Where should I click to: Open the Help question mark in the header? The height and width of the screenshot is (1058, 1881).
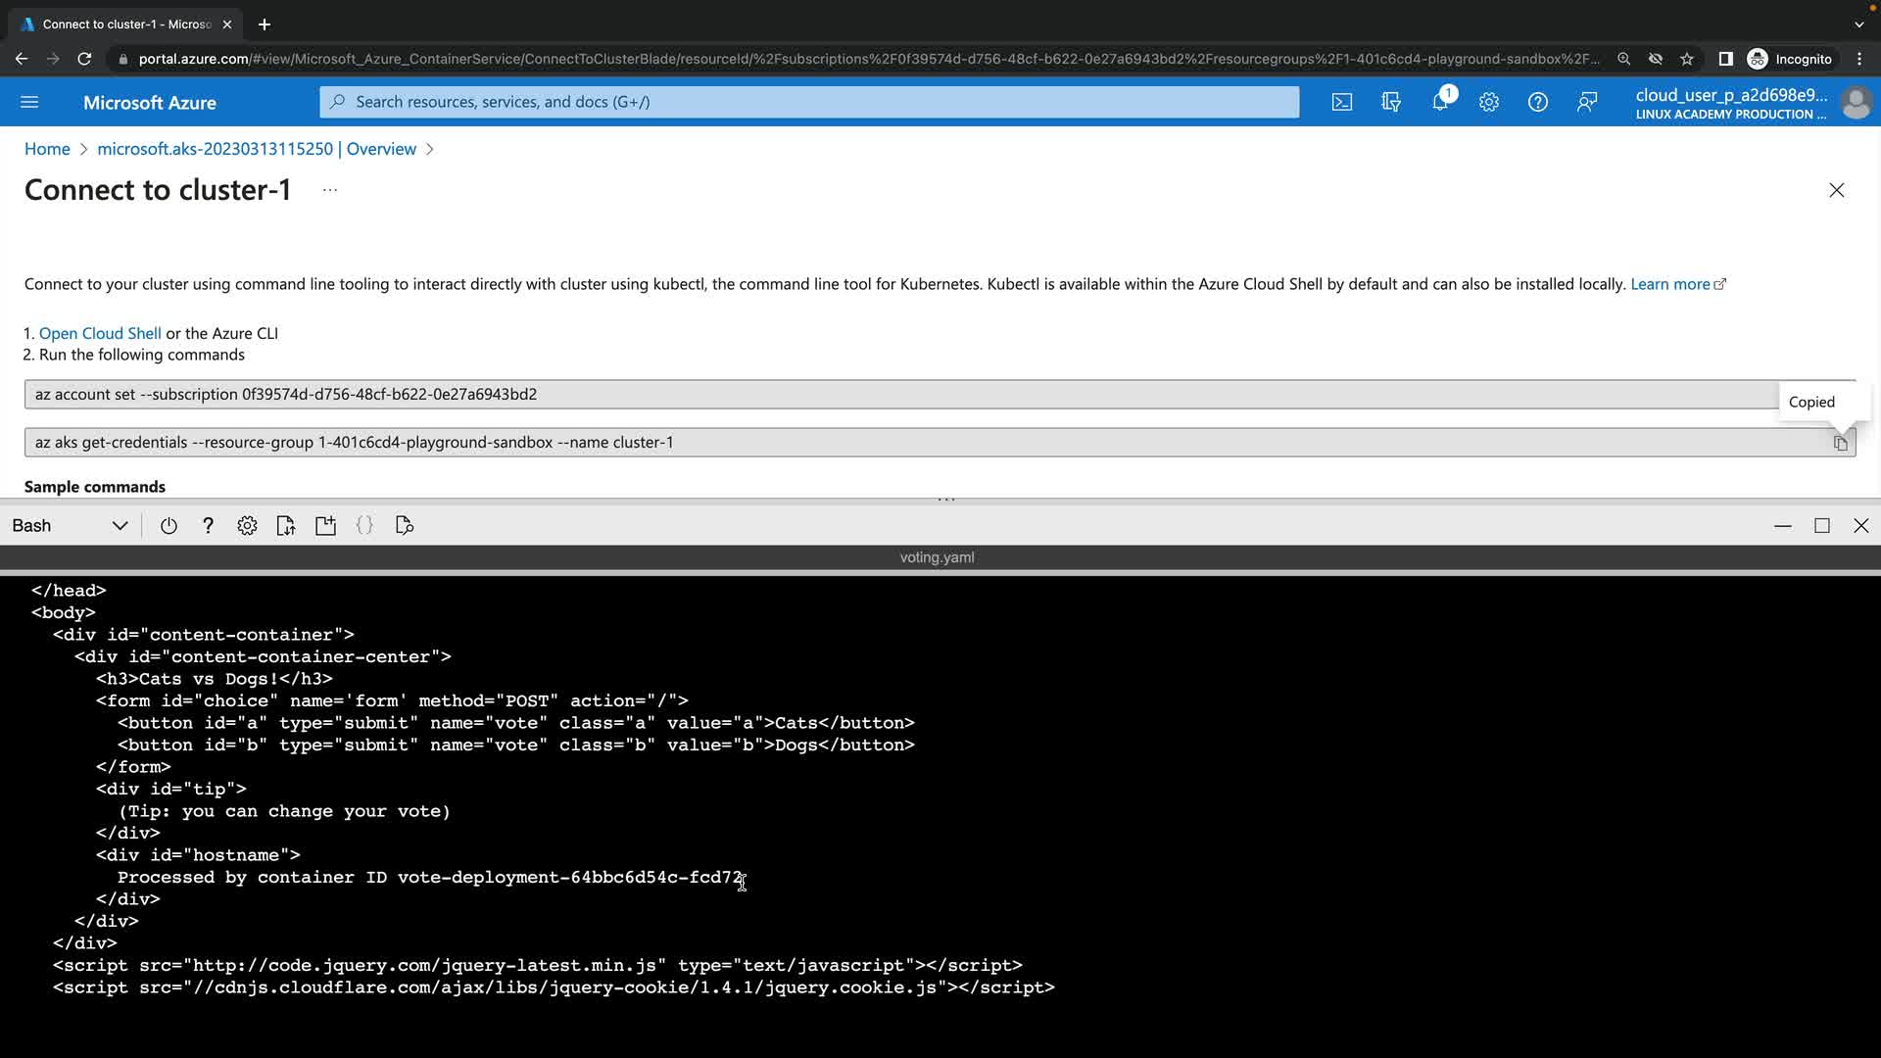[1537, 102]
